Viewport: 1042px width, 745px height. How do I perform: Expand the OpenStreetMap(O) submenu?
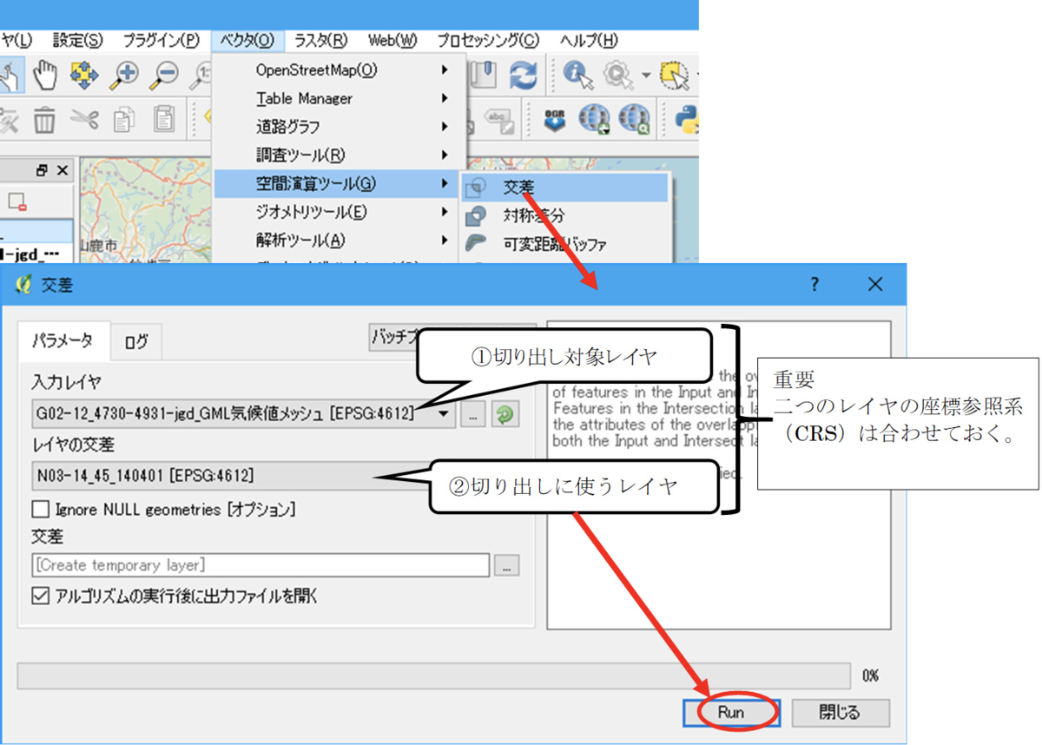339,69
